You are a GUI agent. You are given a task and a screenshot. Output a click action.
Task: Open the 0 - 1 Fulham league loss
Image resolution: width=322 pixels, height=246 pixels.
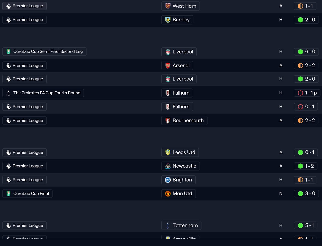tap(306, 107)
